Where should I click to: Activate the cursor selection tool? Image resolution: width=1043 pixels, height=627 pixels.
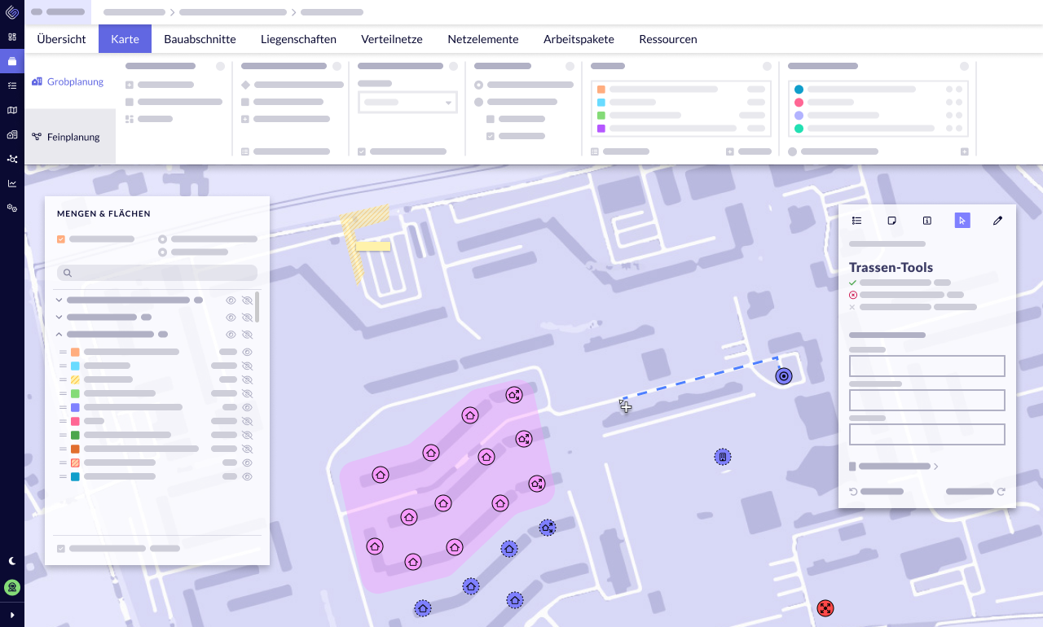tap(962, 221)
